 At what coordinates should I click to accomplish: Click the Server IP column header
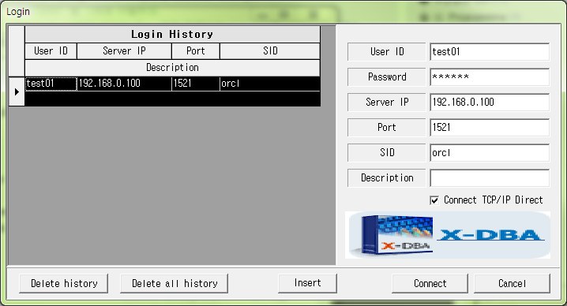click(125, 51)
